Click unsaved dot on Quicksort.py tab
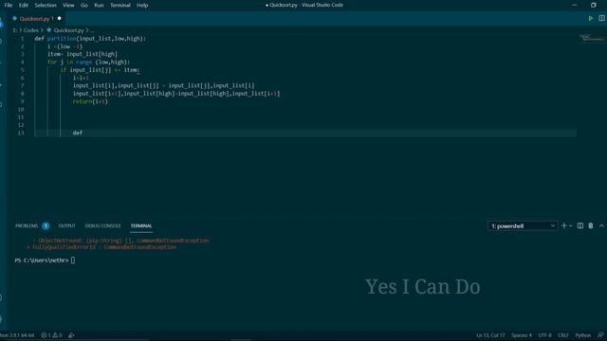The height and width of the screenshot is (341, 607). 59,18
